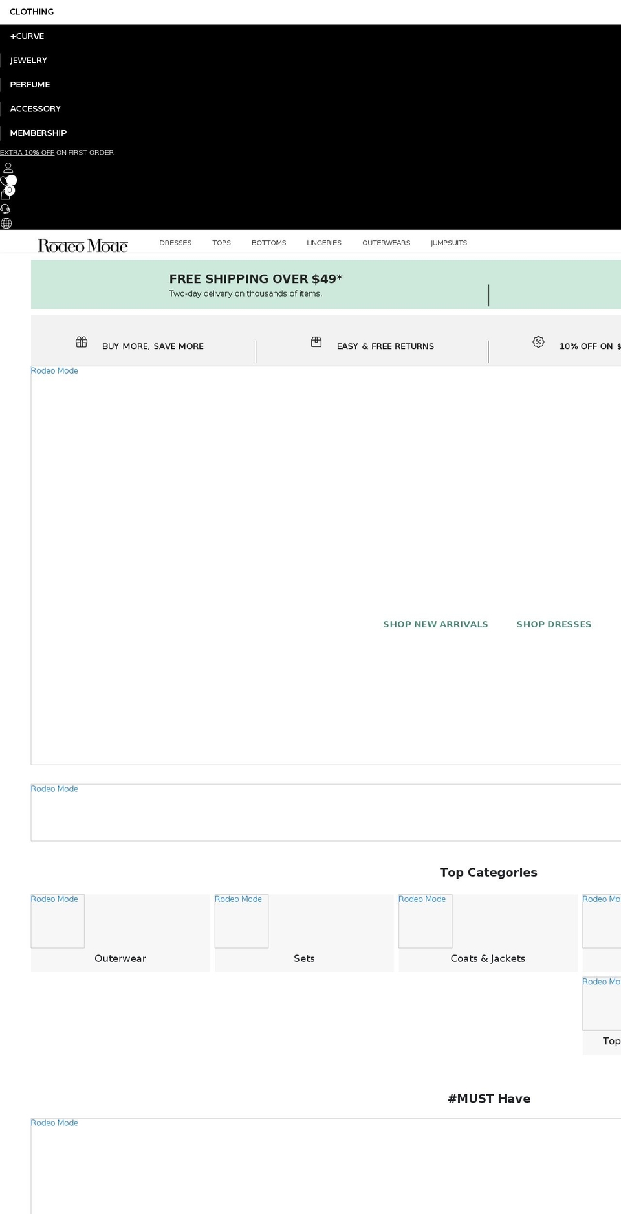The image size is (621, 1214).
Task: Open the LINGERIES menu
Action: click(x=324, y=243)
